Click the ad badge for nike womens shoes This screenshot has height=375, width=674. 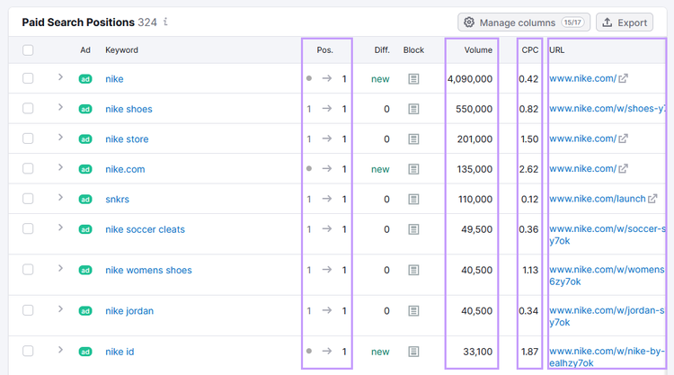tap(85, 270)
